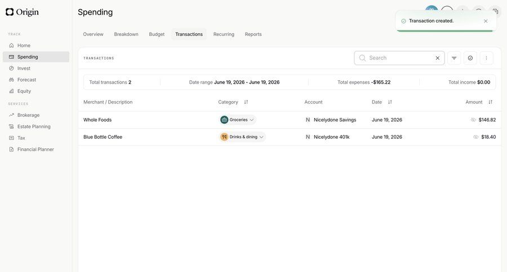Switch to the Budget tab
Image resolution: width=507 pixels, height=272 pixels.
(x=157, y=34)
